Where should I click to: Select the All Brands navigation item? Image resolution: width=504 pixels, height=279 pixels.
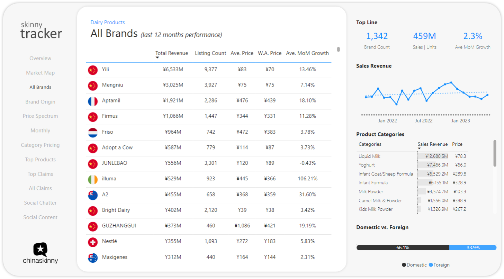click(40, 87)
